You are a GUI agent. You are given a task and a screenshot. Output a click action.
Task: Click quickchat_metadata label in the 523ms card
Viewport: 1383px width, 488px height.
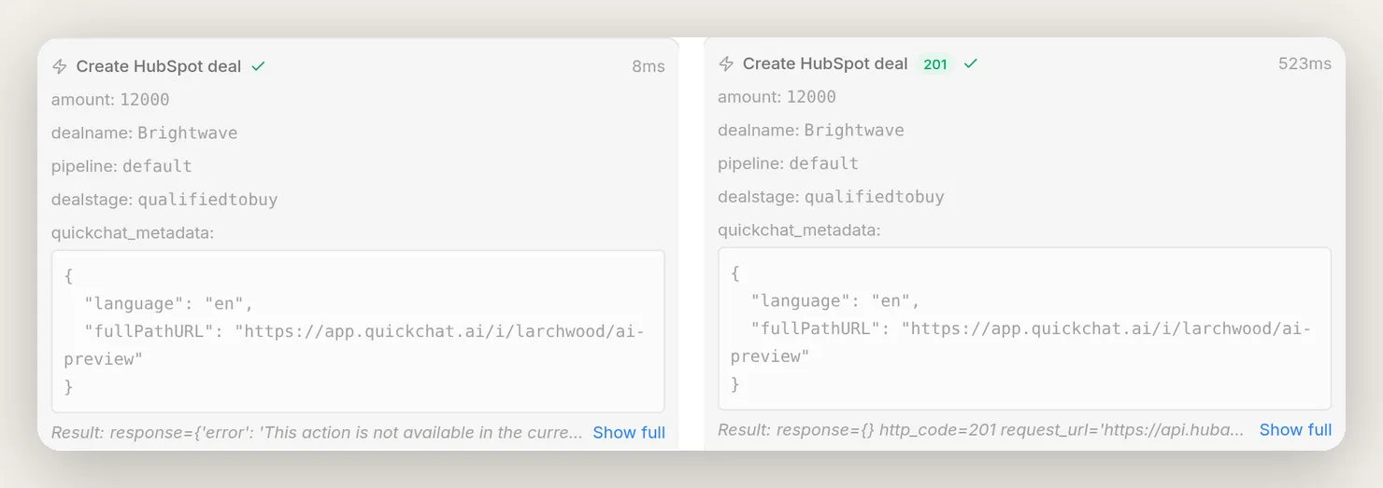pyautogui.click(x=799, y=230)
